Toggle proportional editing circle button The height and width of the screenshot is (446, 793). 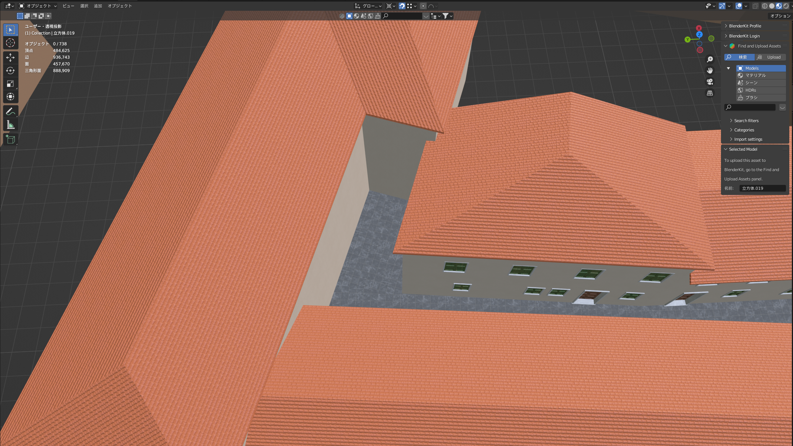click(423, 6)
